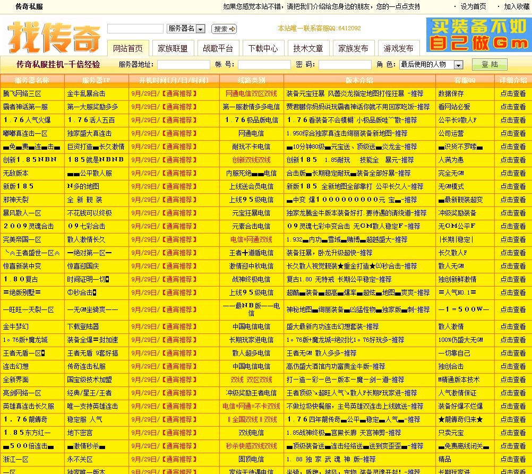Click 设为首页 link in top bar
This screenshot has height=474, width=532.
pos(473,6)
